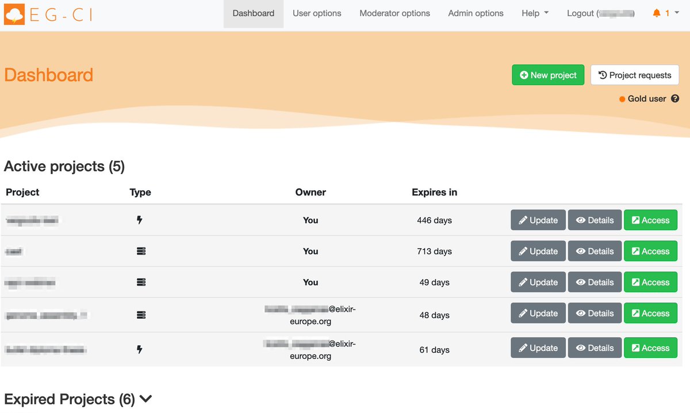The image size is (690, 413).
Task: Access the project expiring in 61 days
Action: [650, 348]
